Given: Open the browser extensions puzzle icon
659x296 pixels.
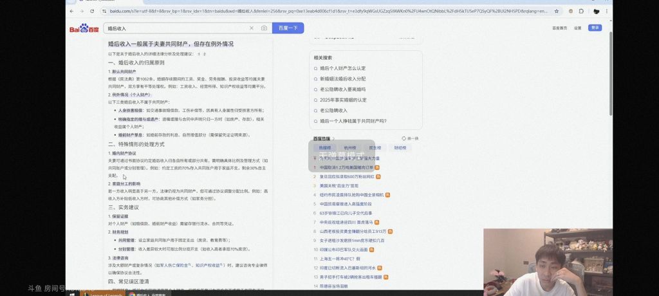Looking at the screenshot, I should pyautogui.click(x=581, y=12).
